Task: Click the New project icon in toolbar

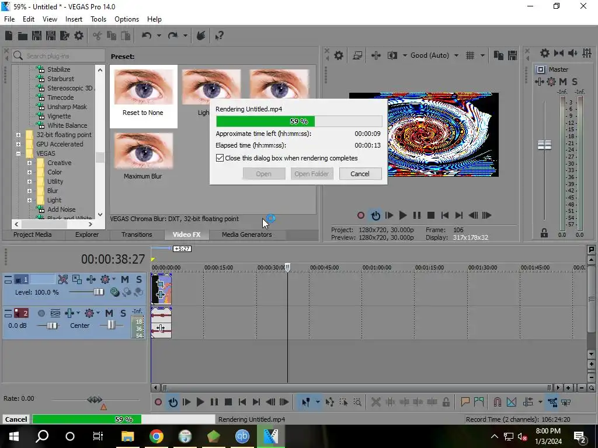Action: 8,36
